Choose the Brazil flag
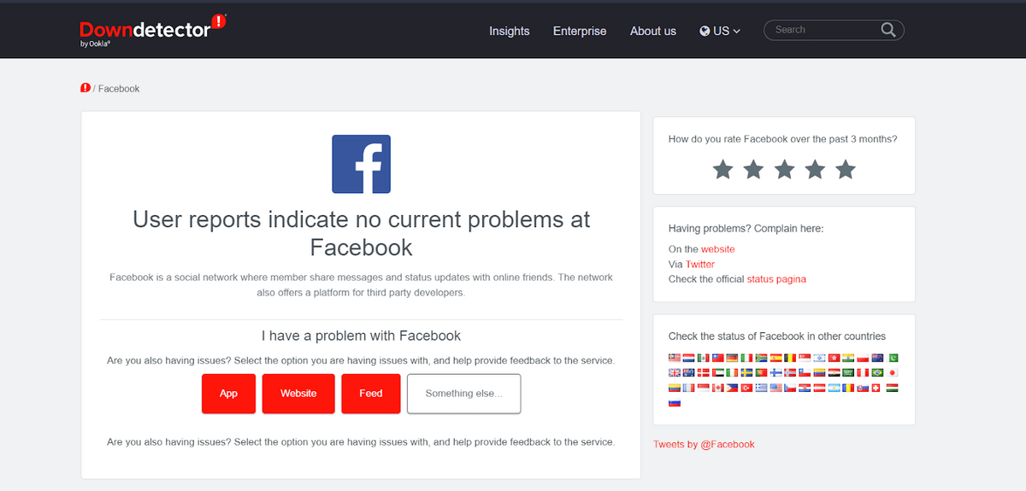1026x491 pixels. click(876, 373)
